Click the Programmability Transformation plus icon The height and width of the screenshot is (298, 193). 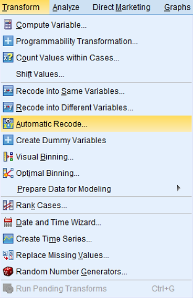[8, 41]
